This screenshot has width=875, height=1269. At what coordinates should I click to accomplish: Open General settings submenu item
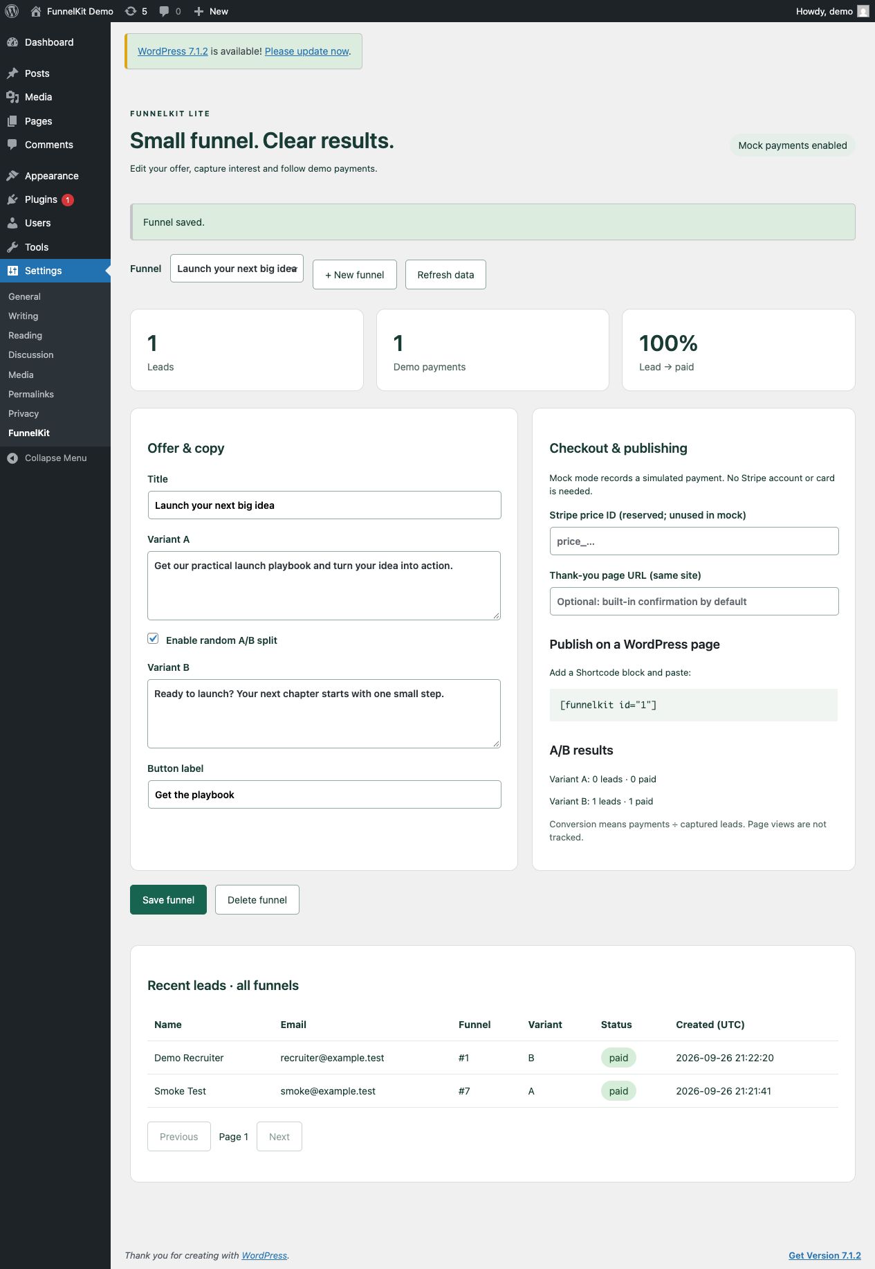pos(24,296)
